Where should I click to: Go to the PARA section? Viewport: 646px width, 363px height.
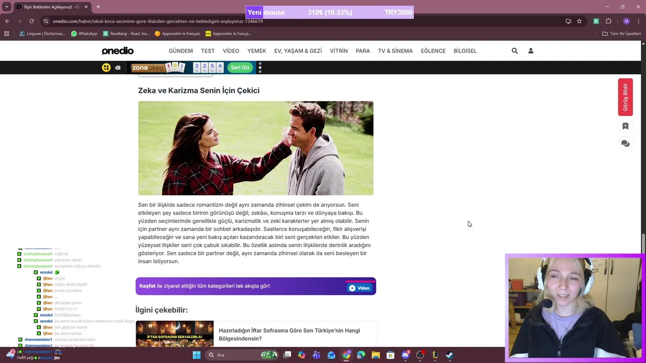coord(363,51)
